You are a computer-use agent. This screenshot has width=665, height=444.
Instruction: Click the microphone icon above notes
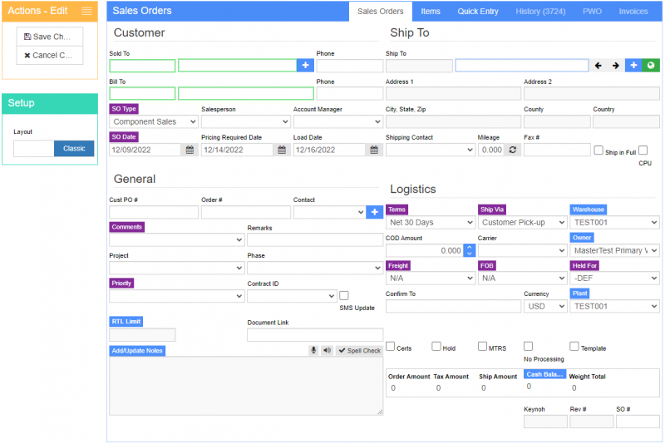(x=314, y=351)
